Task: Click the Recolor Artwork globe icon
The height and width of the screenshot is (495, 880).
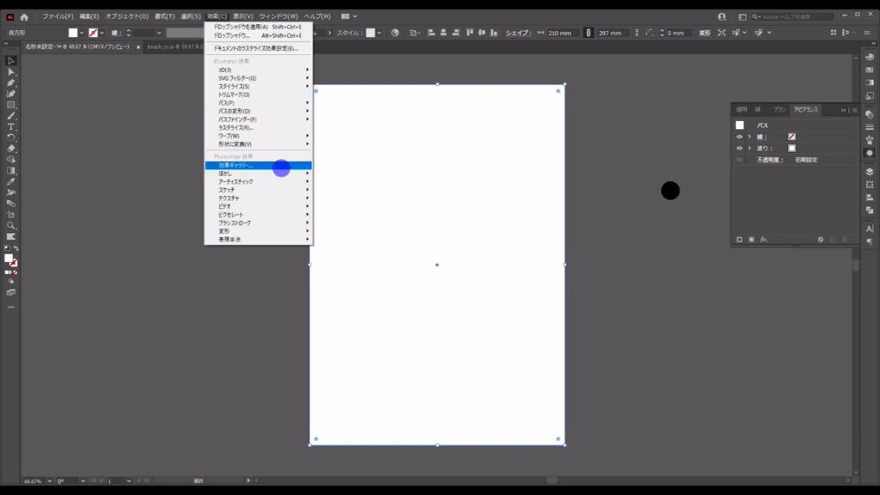Action: click(x=395, y=34)
